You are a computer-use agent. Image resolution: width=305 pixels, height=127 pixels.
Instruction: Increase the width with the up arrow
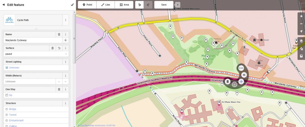(x=59, y=82)
